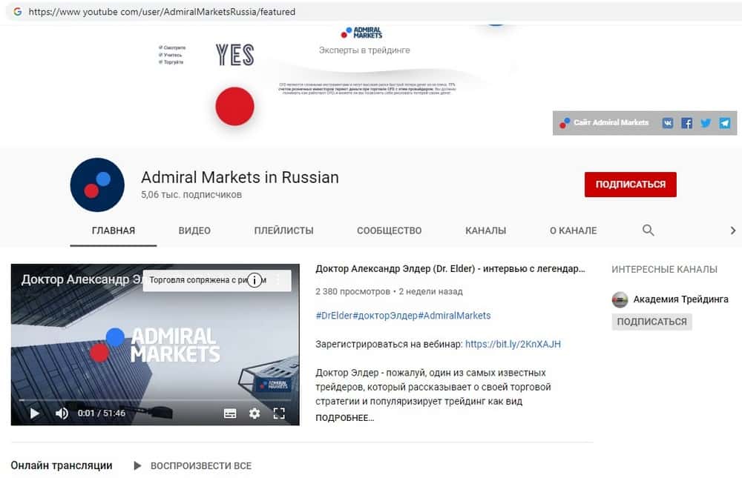This screenshot has width=742, height=478.
Task: Click the Google icon in address bar
Action: (18, 11)
